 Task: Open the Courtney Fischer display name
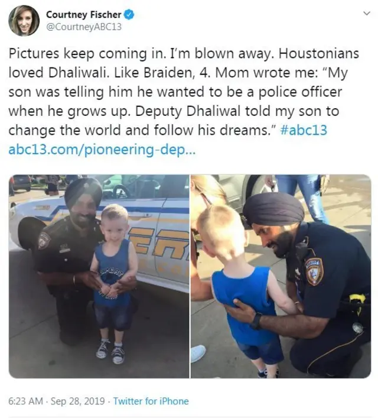84,15
